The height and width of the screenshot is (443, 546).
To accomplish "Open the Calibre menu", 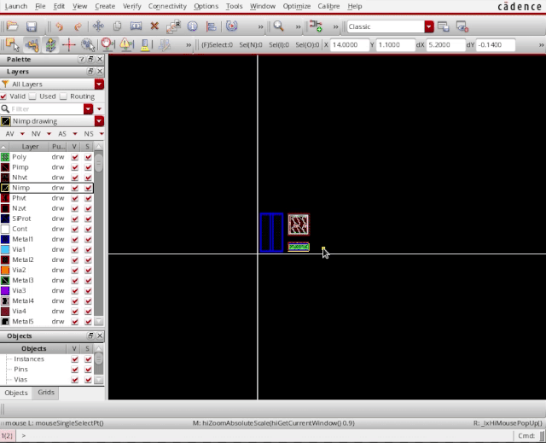I will (328, 6).
